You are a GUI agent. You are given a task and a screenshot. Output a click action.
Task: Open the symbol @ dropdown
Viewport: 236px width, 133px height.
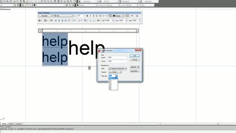(98, 21)
